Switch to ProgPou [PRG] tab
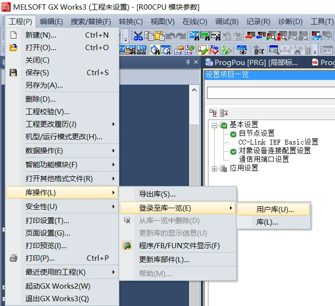Screen dimensions: 335x306 coord(251,63)
